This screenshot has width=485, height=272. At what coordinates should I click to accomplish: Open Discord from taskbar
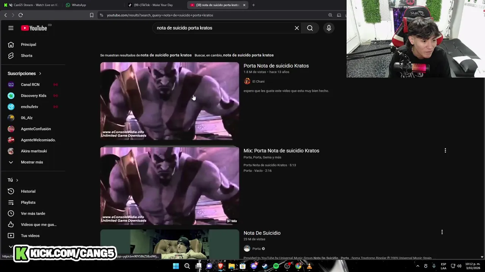254,266
